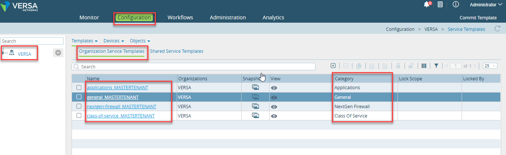Open the Monitor tab

pos(89,17)
